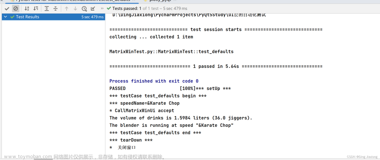Go to next failed test arrow
The image size is (380, 160).
(x=75, y=9)
